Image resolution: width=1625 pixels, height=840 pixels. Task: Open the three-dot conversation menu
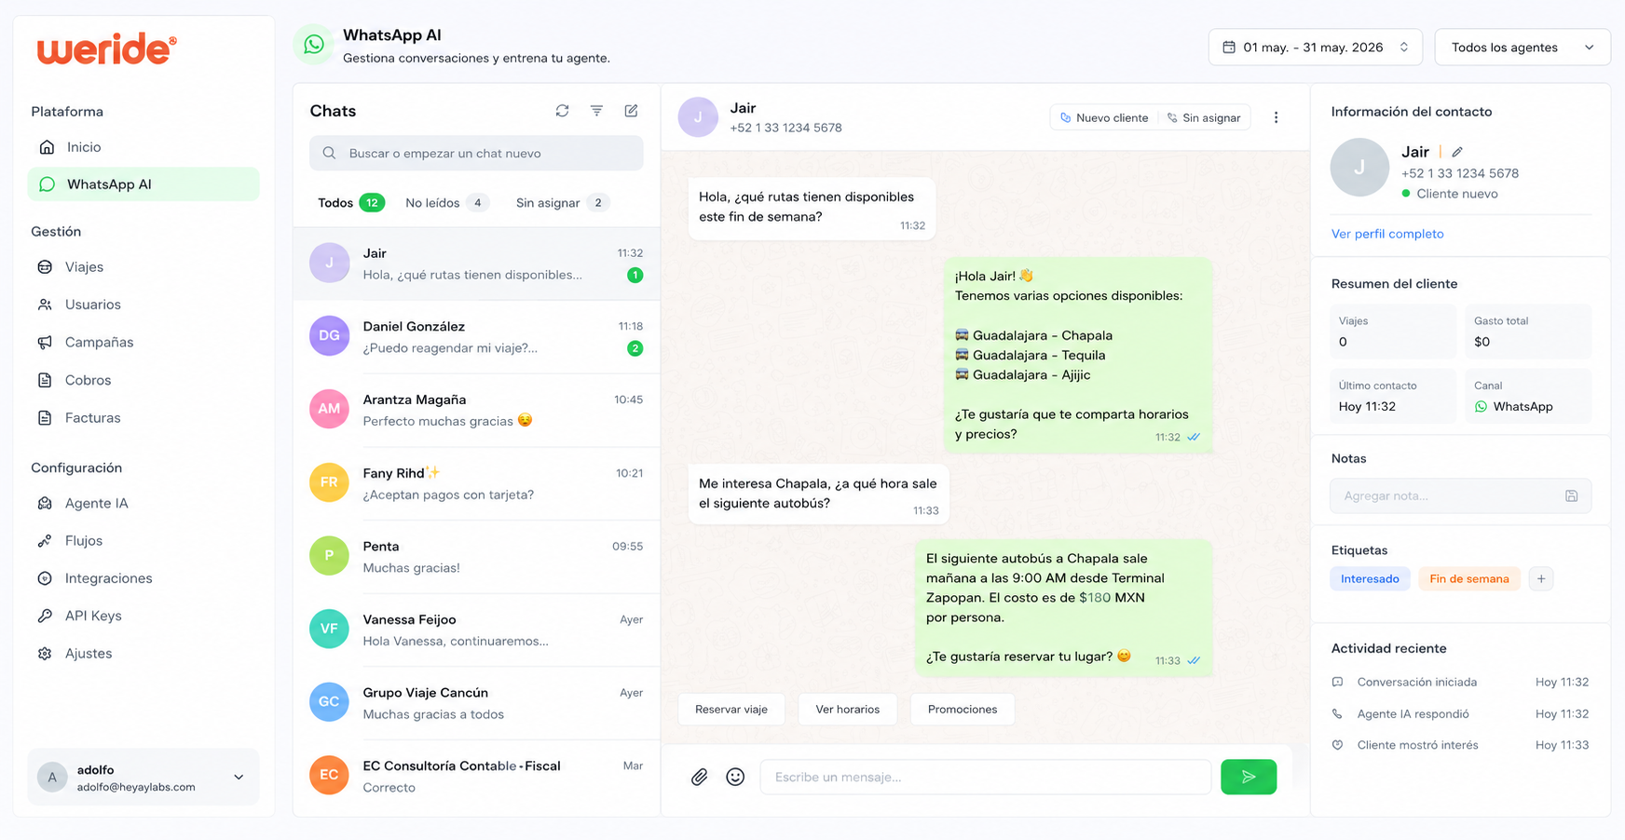1276,117
